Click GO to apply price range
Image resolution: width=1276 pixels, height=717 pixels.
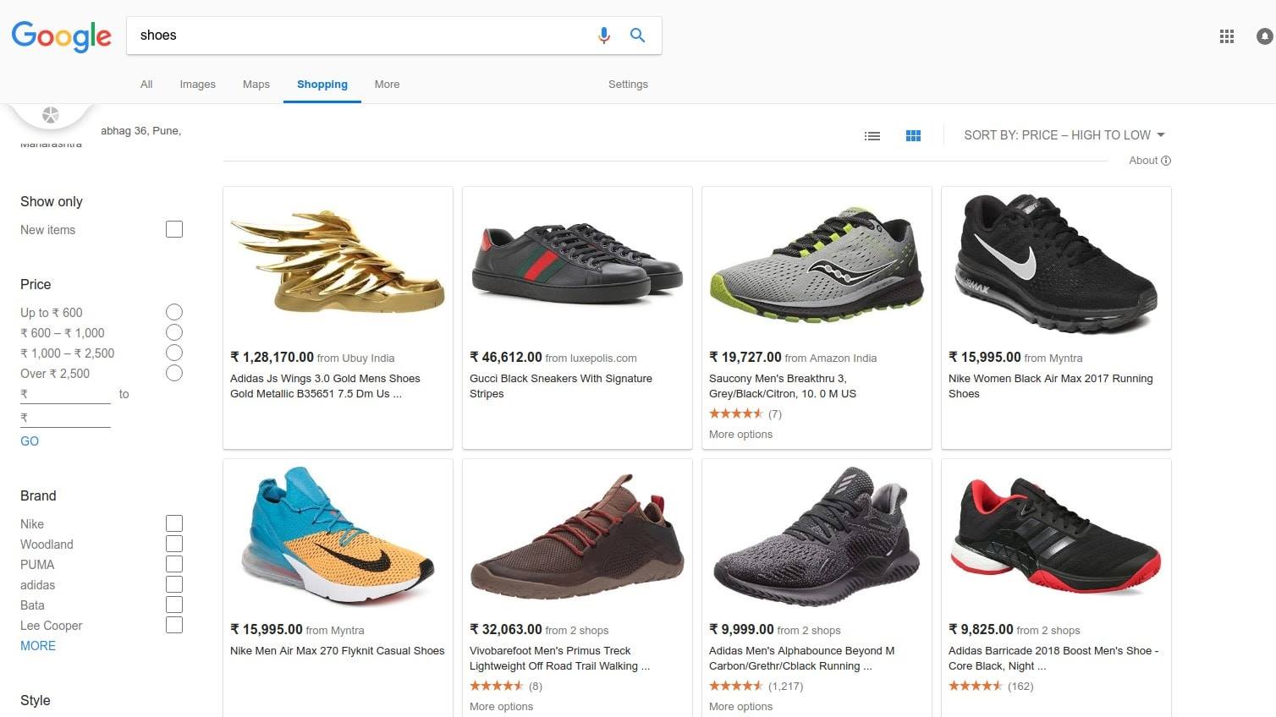30,441
